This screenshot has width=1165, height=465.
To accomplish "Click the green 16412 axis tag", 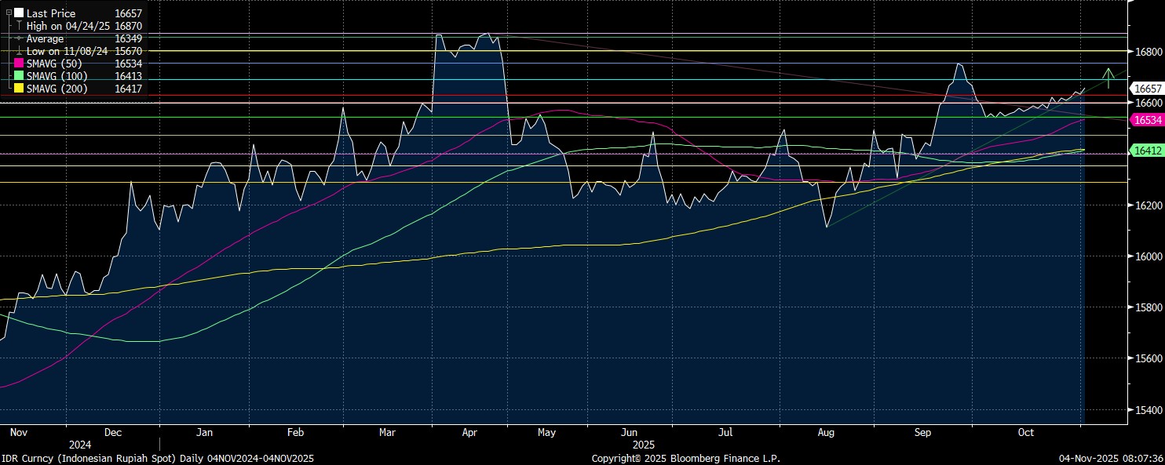I will pyautogui.click(x=1145, y=150).
